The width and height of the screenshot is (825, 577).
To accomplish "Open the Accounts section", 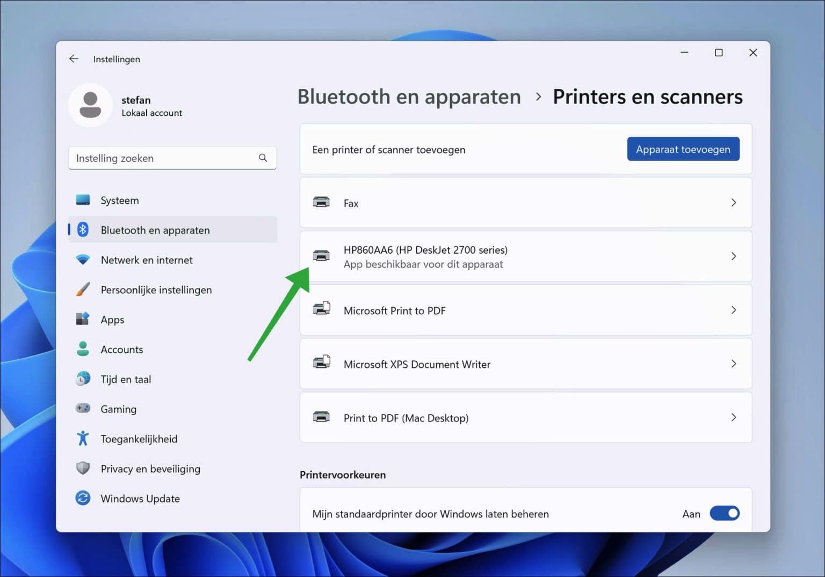I will tap(83, 349).
